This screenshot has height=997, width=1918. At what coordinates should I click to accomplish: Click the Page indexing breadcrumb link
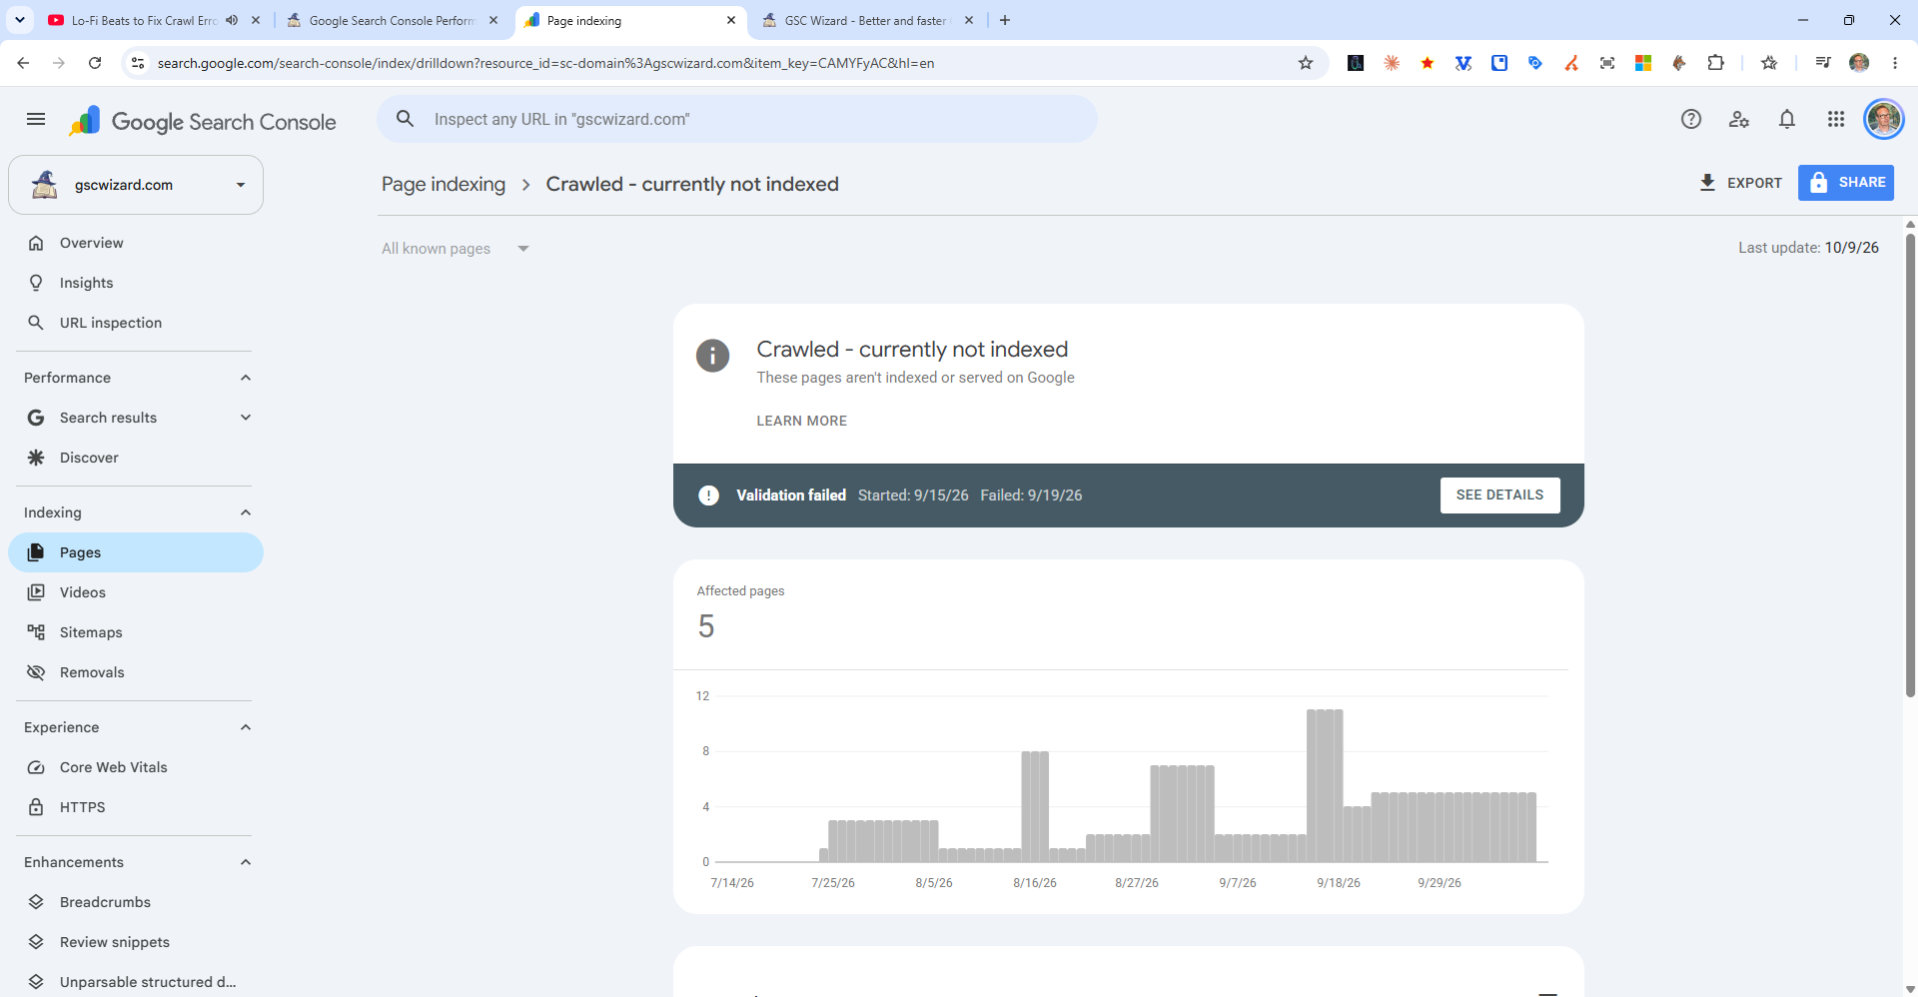pyautogui.click(x=444, y=184)
